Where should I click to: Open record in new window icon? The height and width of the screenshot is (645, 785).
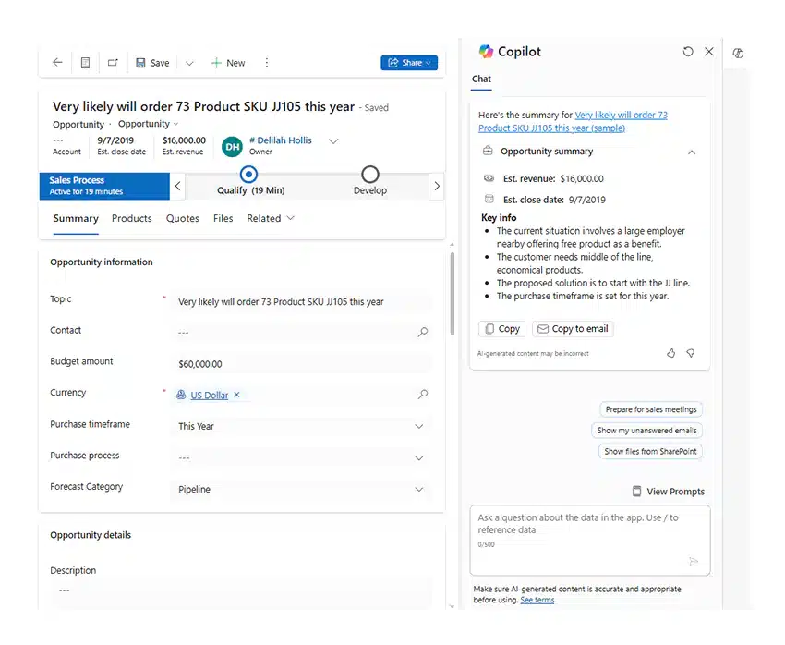(x=114, y=63)
